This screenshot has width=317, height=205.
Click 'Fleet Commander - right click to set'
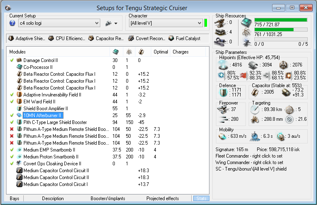[249, 156]
